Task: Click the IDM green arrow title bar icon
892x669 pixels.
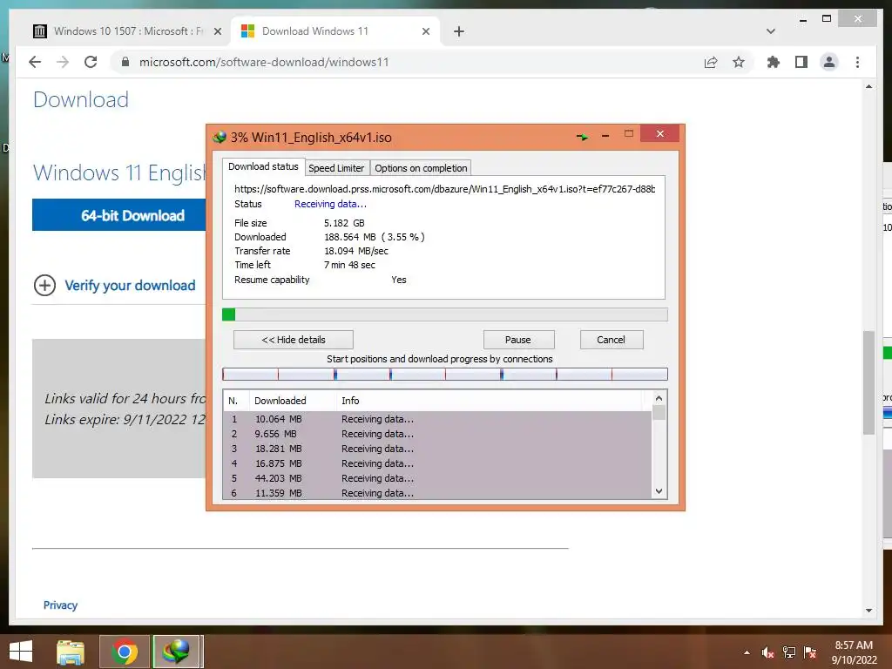Action: tap(582, 137)
